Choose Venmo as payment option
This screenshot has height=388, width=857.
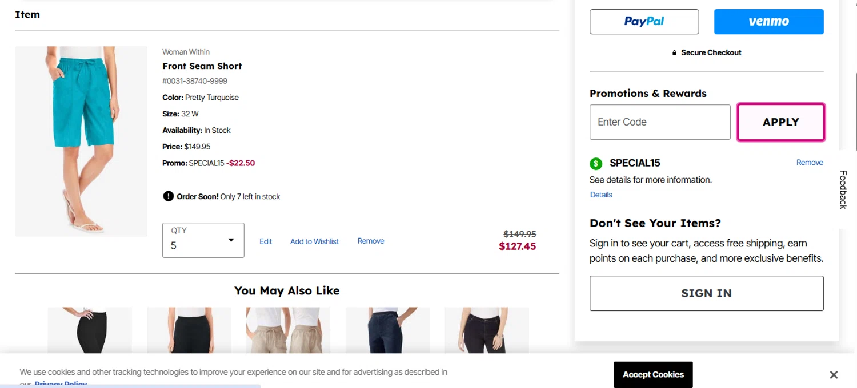[x=768, y=22]
